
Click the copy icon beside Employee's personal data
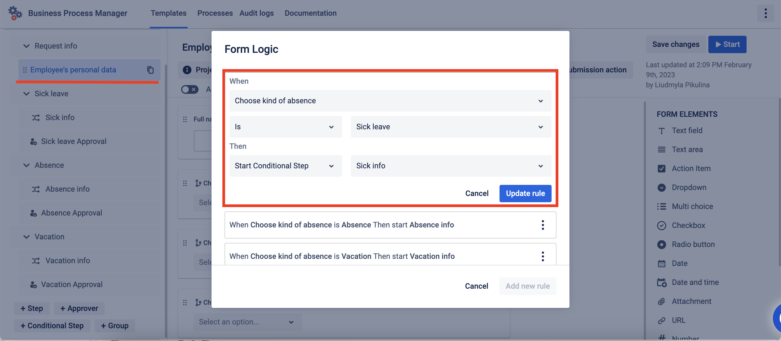[x=151, y=70]
